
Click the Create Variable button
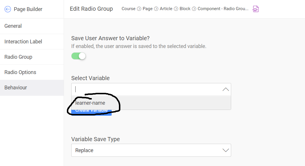pyautogui.click(x=91, y=112)
